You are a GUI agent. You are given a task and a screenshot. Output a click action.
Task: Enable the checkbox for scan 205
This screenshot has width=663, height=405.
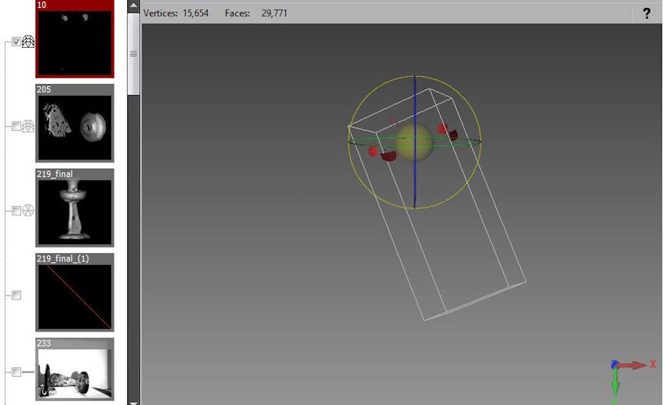(x=16, y=126)
